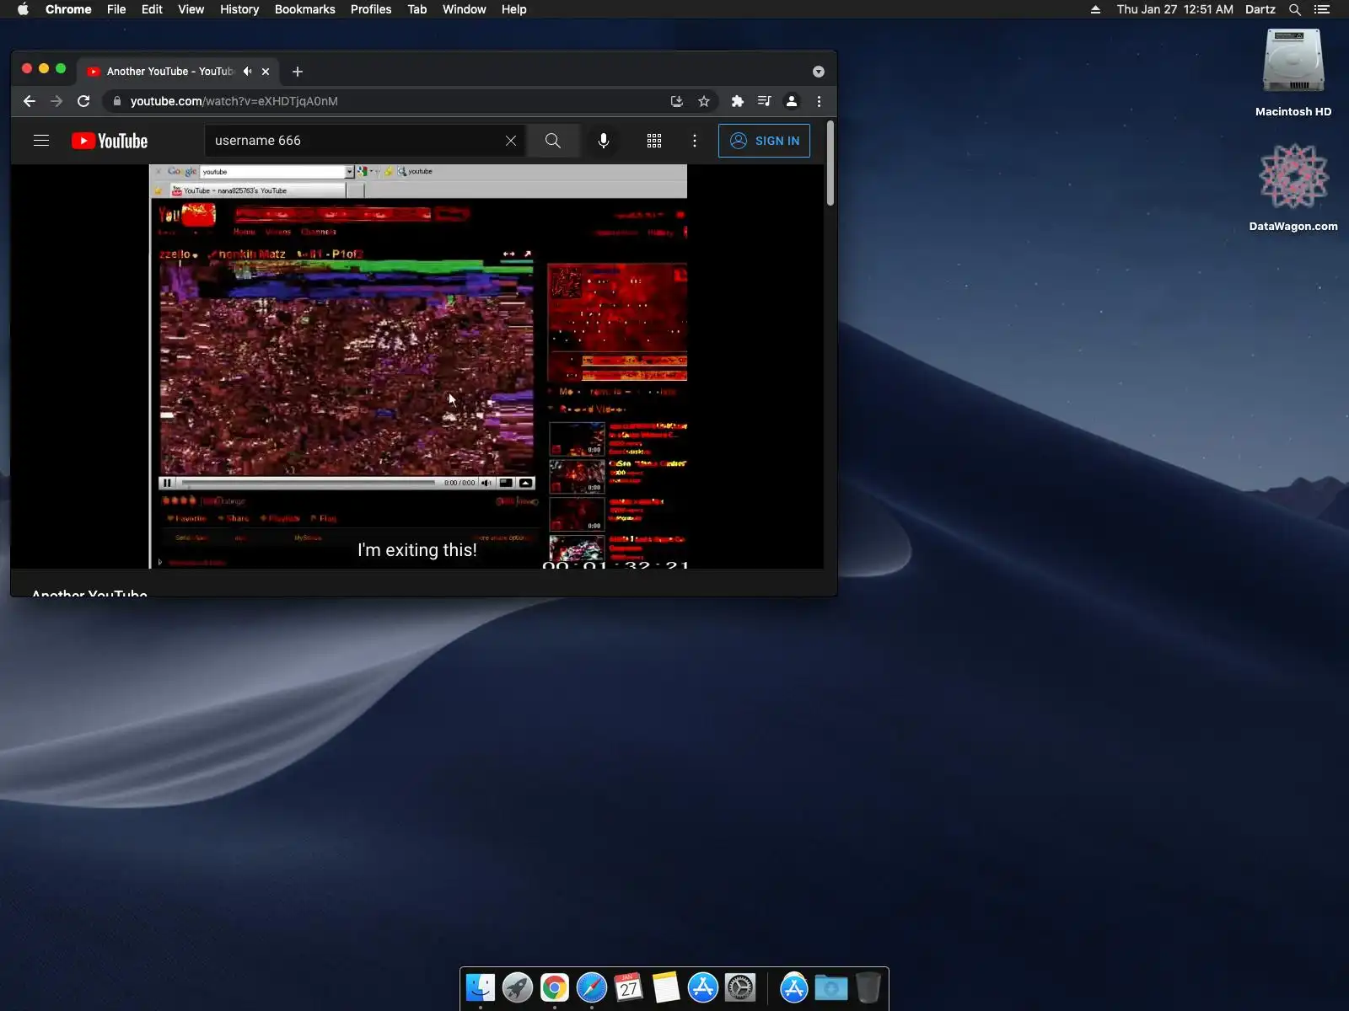Open Control Center list icon
The width and height of the screenshot is (1349, 1011).
click(1322, 9)
